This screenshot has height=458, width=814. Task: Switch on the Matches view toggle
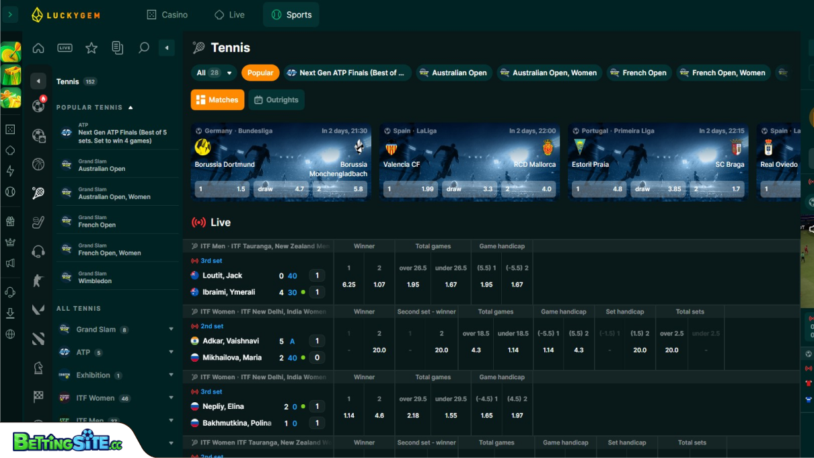[217, 99]
